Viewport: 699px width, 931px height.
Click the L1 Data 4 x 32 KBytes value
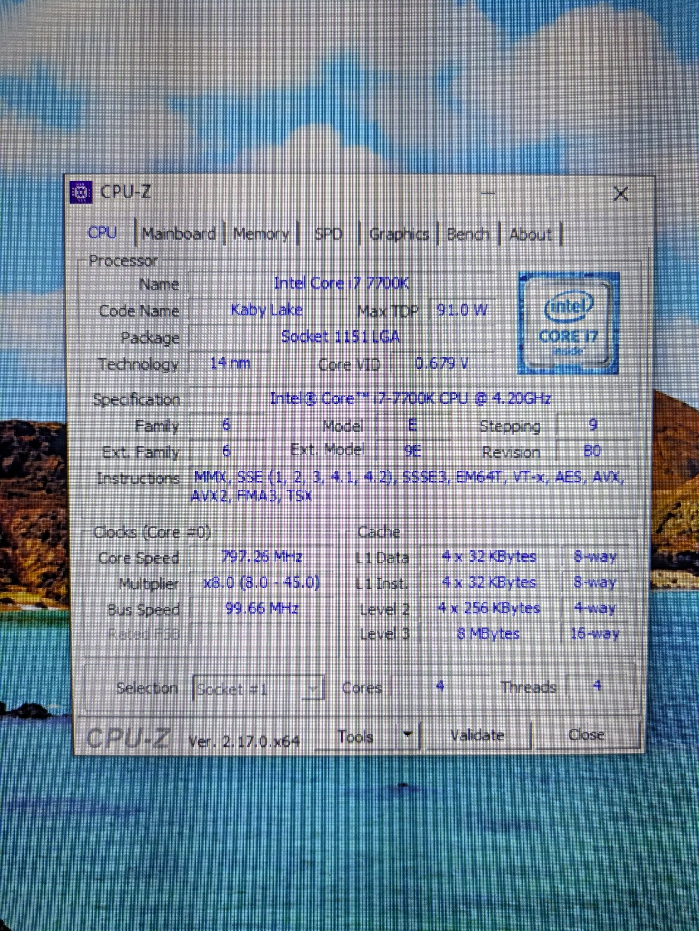(489, 557)
